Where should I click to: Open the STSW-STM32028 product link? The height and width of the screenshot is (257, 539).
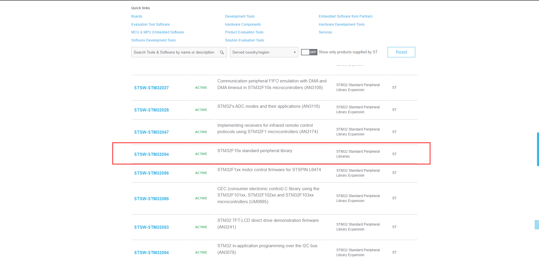(151, 110)
